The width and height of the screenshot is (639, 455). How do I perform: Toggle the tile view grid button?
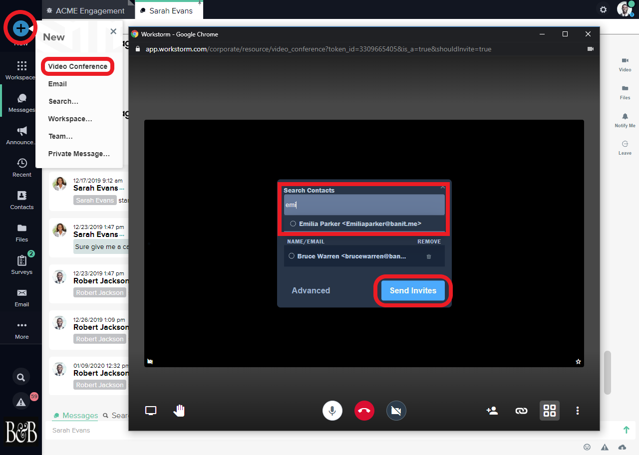click(x=550, y=411)
